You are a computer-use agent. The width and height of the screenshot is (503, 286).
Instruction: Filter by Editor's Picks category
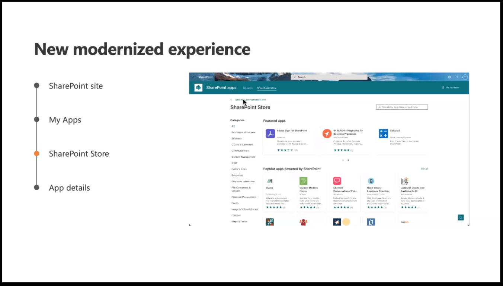tap(239, 169)
